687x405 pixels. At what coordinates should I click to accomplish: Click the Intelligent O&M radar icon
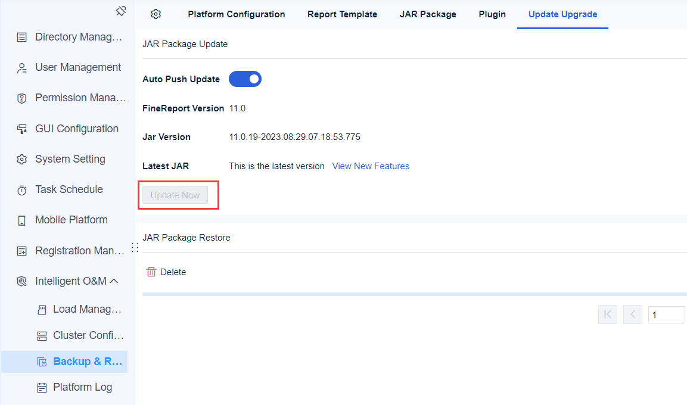coord(21,281)
